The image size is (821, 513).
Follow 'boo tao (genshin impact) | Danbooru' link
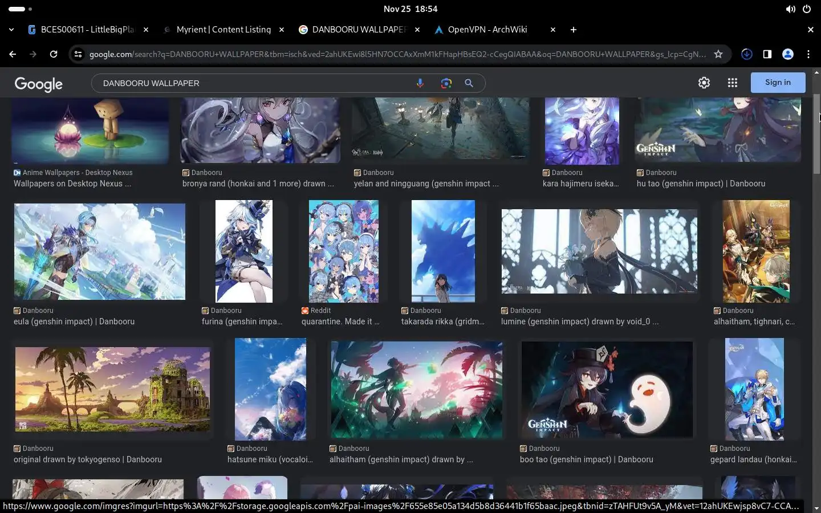point(587,459)
